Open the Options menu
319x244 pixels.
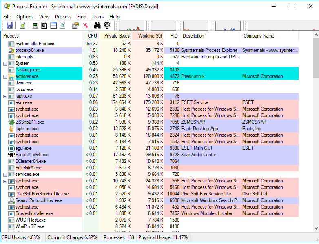25,17
